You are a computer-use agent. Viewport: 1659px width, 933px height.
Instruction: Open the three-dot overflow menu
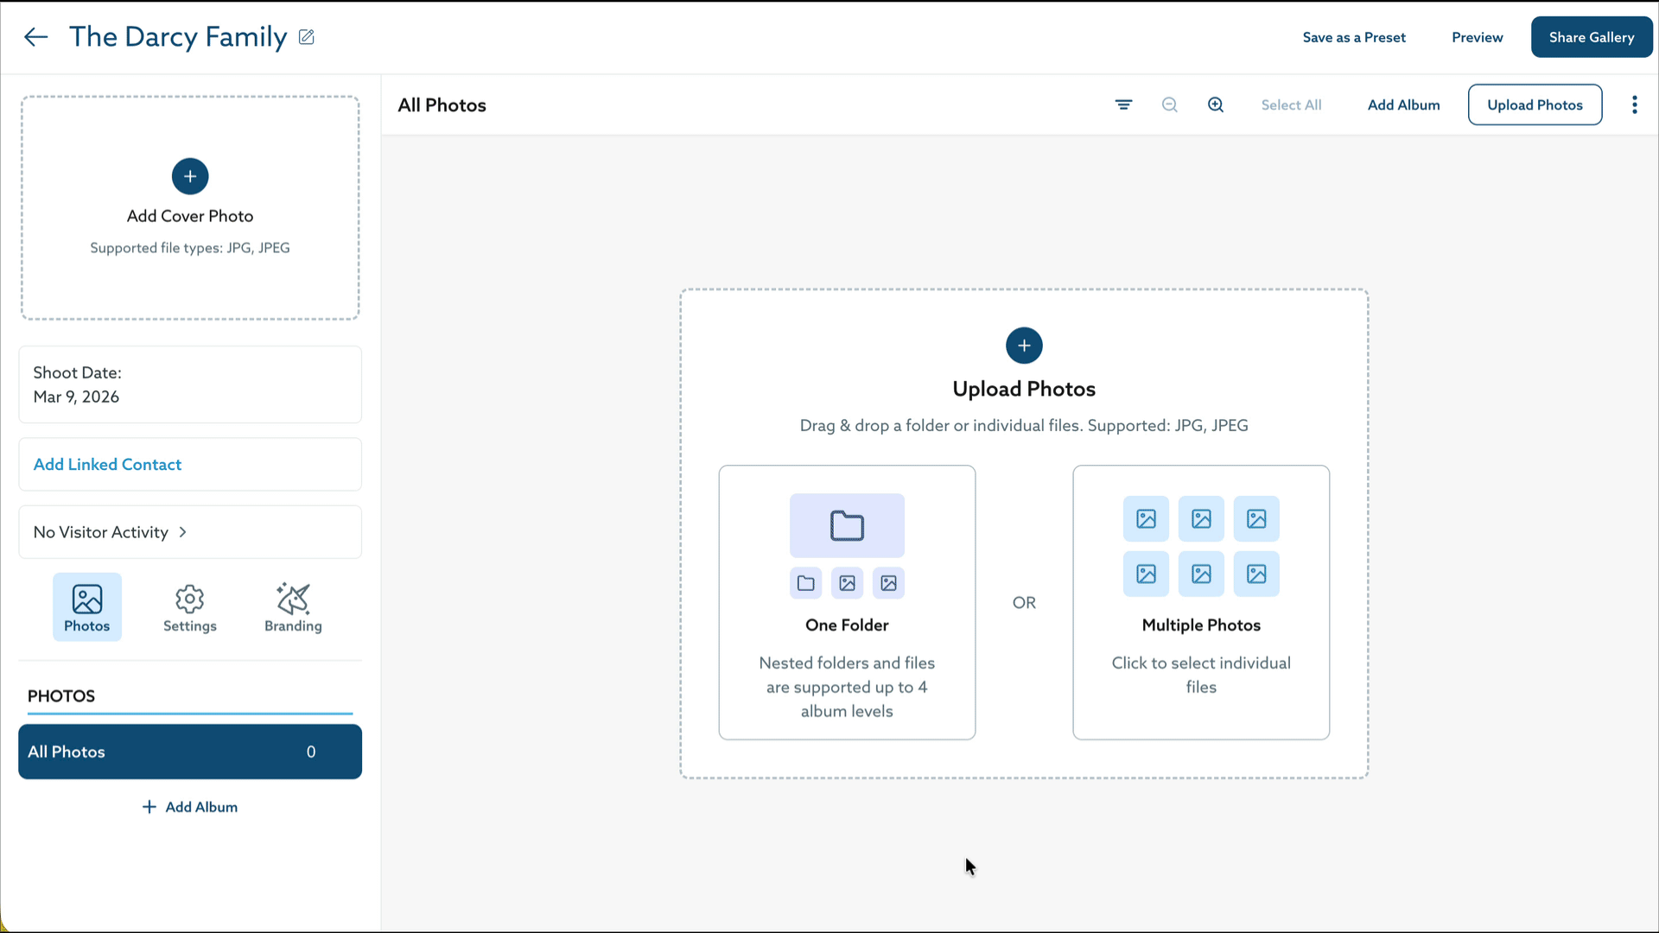pos(1634,105)
